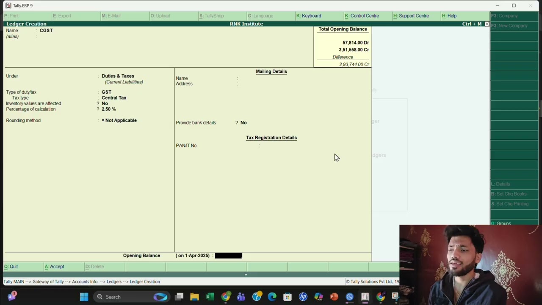Open Task View from the taskbar
The image size is (542, 305).
tap(179, 297)
